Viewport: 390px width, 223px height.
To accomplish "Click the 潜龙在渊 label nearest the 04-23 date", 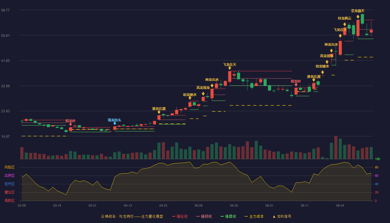I will [159, 109].
